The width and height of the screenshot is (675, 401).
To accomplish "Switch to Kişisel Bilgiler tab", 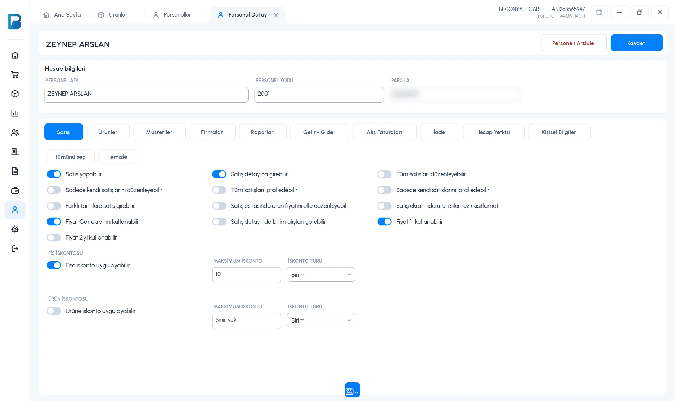I will (x=559, y=132).
